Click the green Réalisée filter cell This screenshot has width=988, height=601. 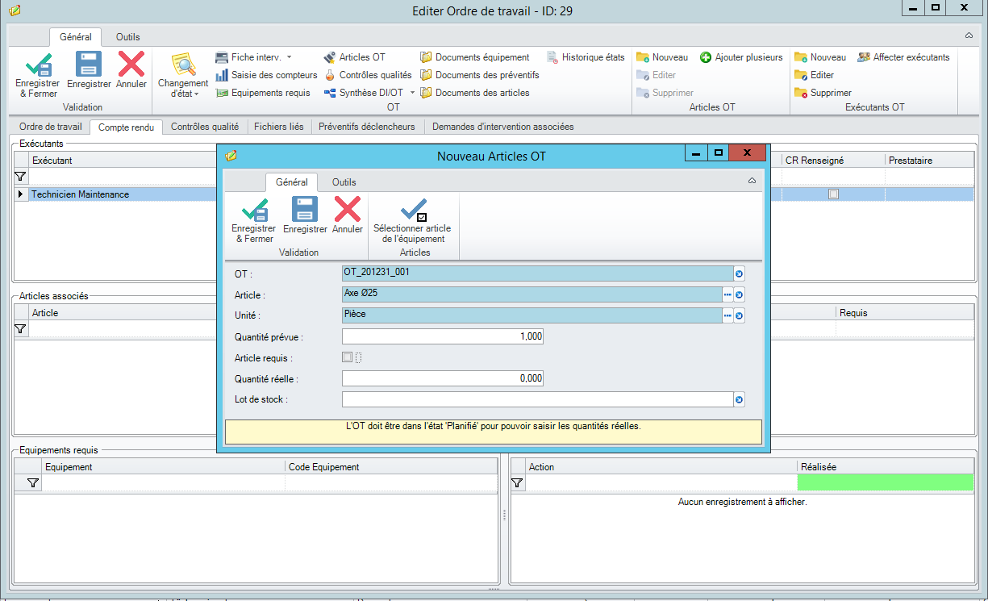point(886,482)
